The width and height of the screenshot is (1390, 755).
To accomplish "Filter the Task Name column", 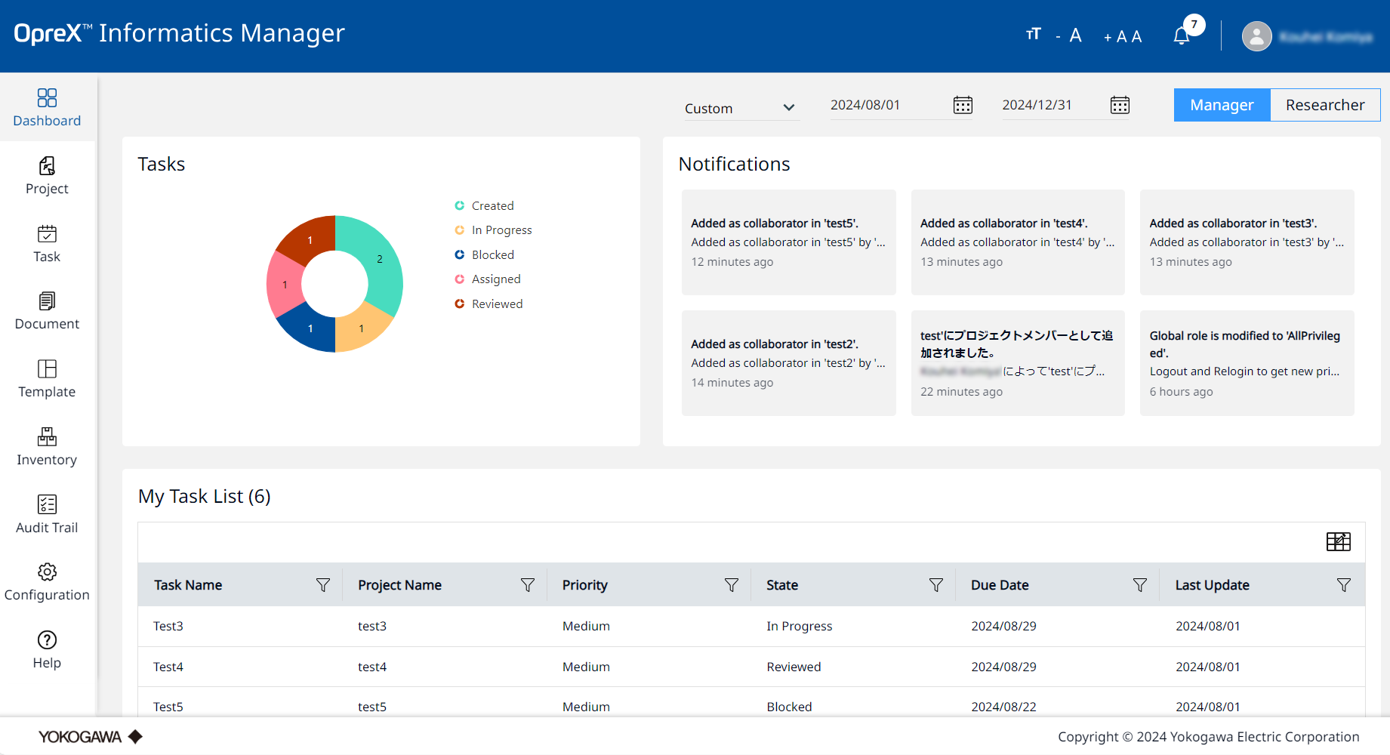I will pyautogui.click(x=323, y=585).
